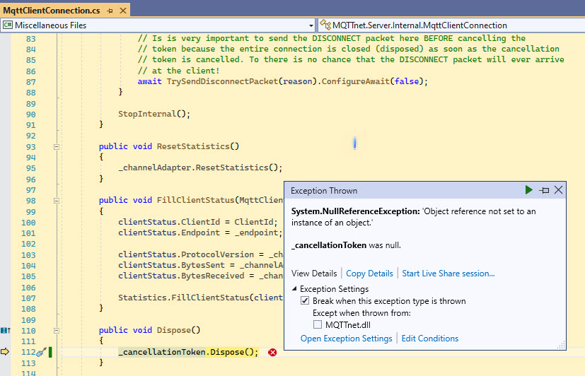Click '_channelAdapter.ResetStatistics();' on line 95
Image resolution: width=585 pixels, height=376 pixels.
[x=200, y=168]
